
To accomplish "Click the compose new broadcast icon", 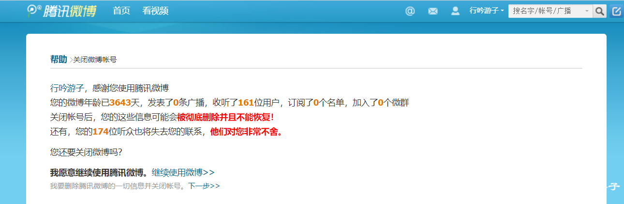I will [616, 11].
